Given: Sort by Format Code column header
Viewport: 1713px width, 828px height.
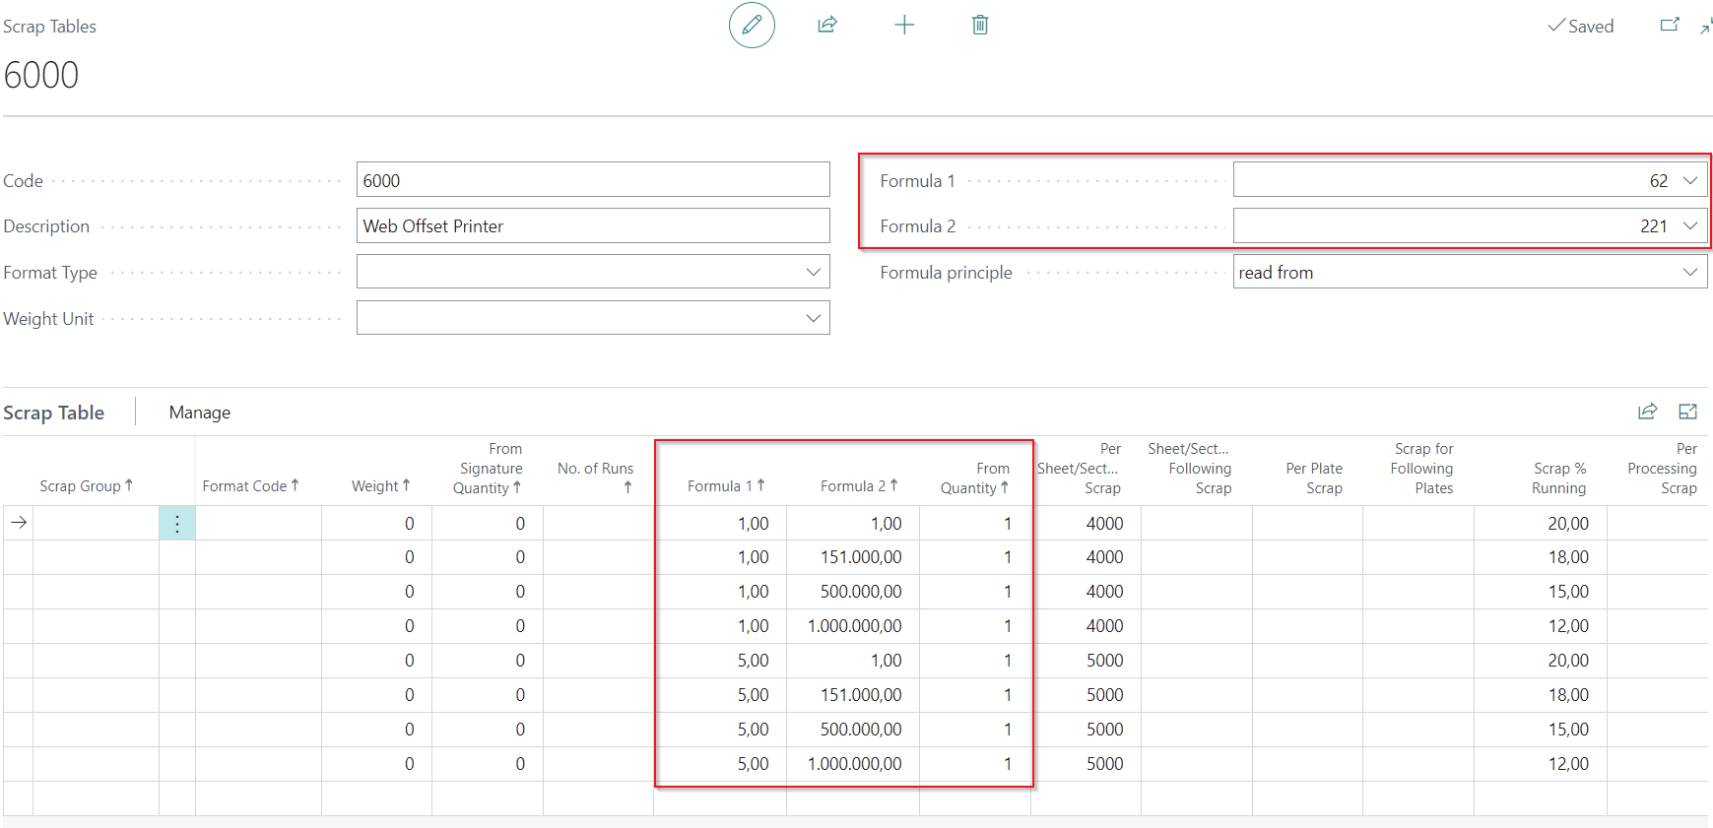Looking at the screenshot, I should 250,486.
